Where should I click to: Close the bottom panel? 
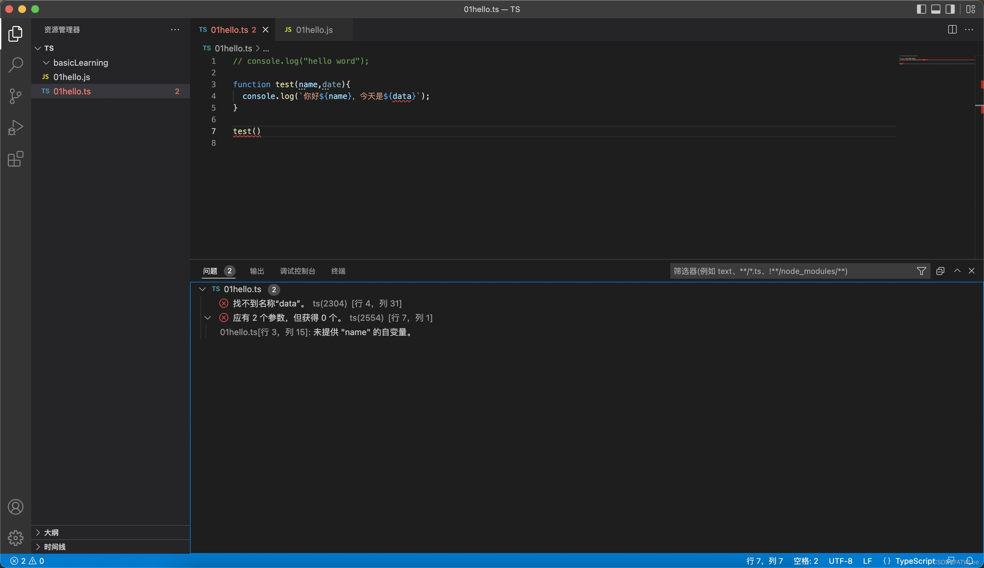[x=972, y=271]
